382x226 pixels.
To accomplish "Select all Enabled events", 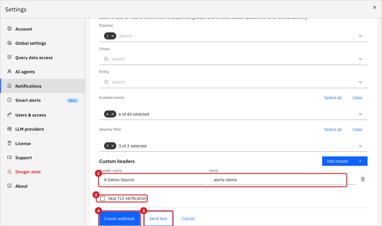I will [333, 98].
